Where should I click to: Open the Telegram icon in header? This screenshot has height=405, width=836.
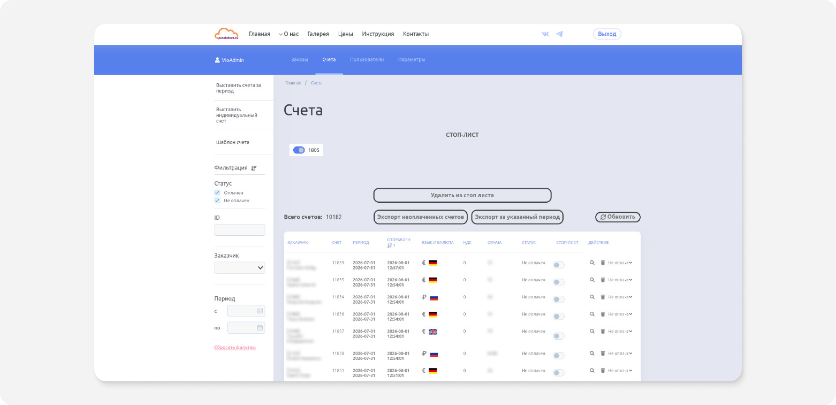click(x=559, y=34)
